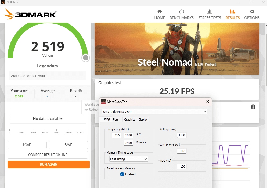Click the SAVE button

tap(68, 145)
